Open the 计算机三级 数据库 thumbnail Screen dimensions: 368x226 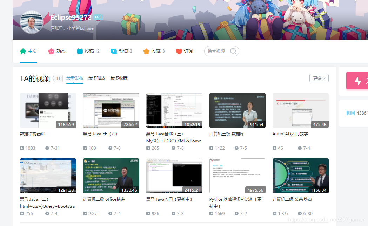[x=237, y=110]
